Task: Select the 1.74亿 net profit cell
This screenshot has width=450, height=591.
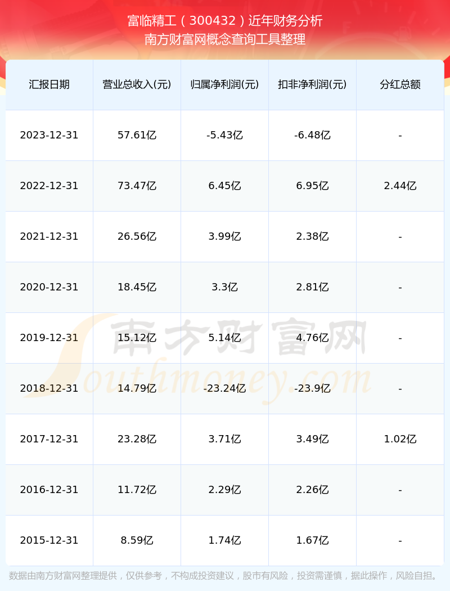Action: pyautogui.click(x=225, y=540)
